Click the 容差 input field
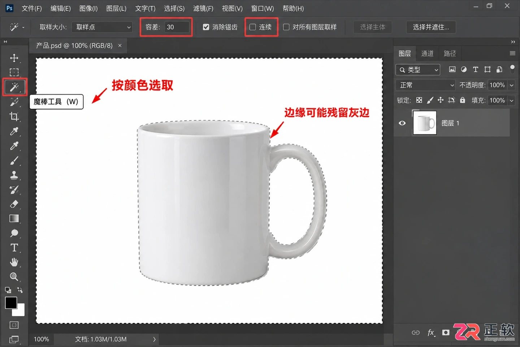 [x=177, y=27]
